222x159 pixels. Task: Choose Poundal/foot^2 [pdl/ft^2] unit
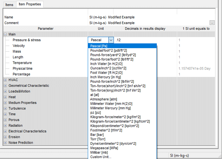tap(122, 50)
